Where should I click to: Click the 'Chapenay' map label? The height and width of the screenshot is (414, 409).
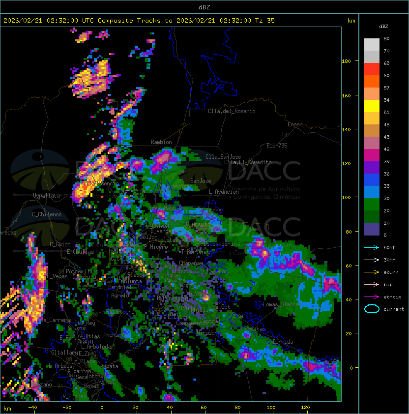(x=191, y=263)
